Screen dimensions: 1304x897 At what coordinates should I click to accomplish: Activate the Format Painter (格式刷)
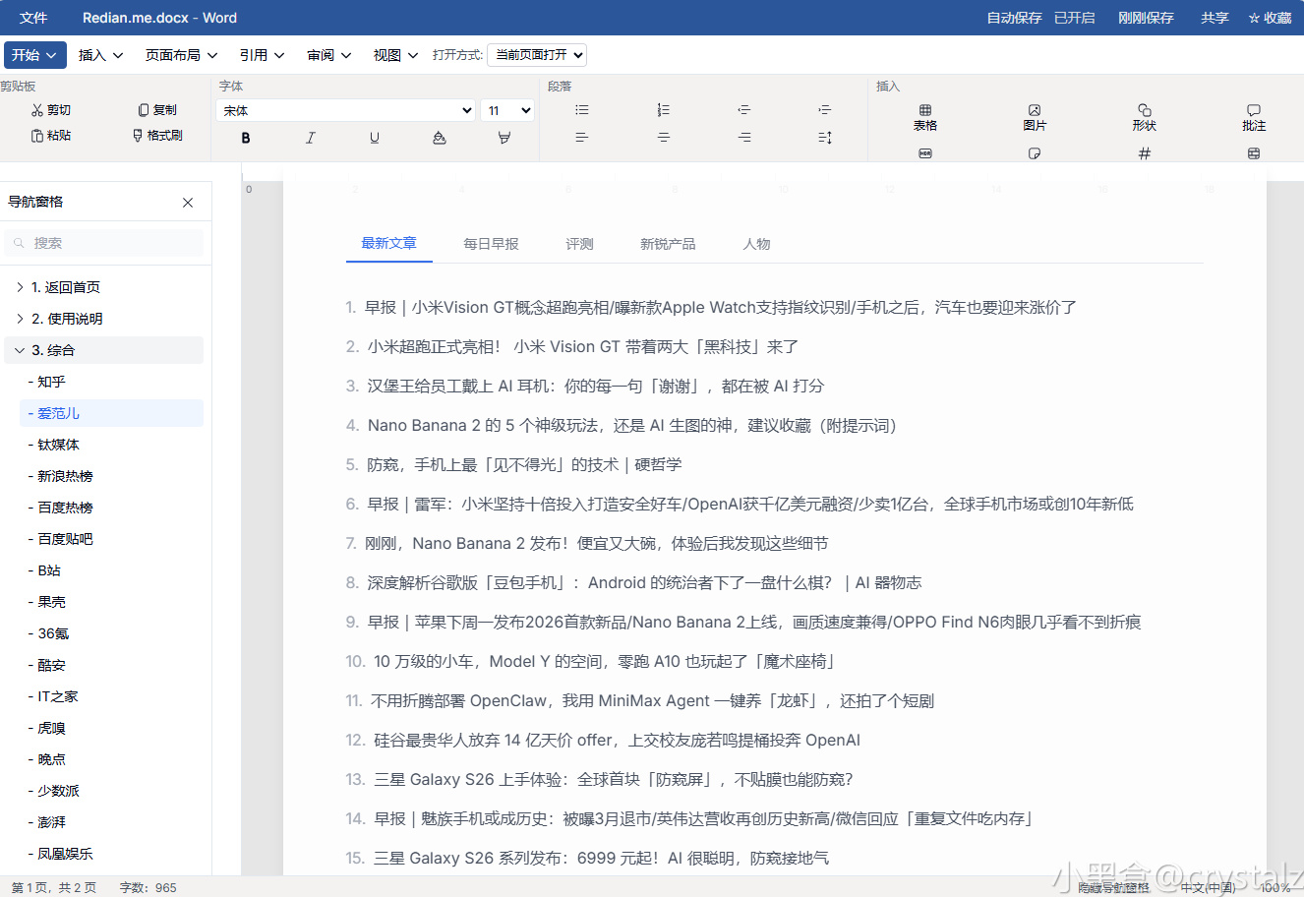pos(157,136)
